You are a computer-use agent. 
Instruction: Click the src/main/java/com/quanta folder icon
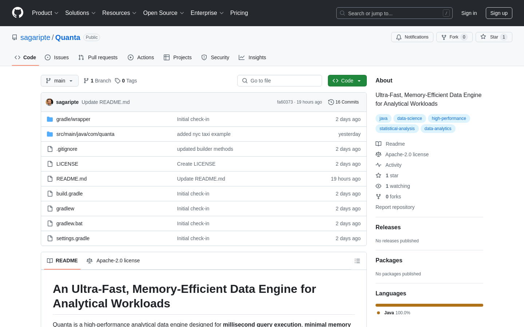click(50, 134)
